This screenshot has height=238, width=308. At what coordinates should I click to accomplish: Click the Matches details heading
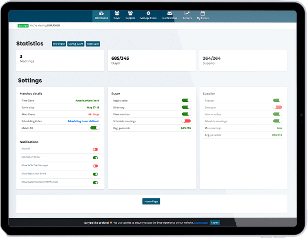tap(31, 94)
